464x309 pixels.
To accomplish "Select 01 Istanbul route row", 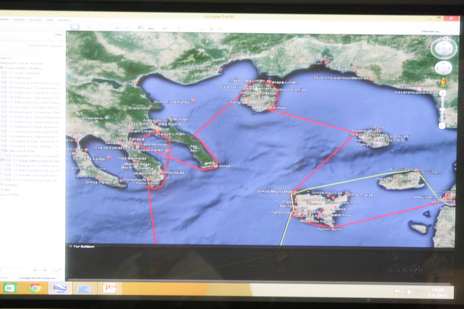I will 24,73.
